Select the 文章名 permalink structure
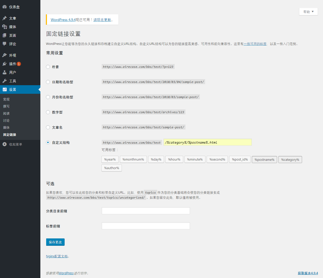This screenshot has width=323, height=278. [48, 127]
